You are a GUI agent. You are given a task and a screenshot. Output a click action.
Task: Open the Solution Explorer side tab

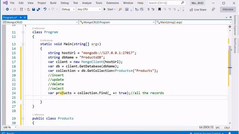235,25
